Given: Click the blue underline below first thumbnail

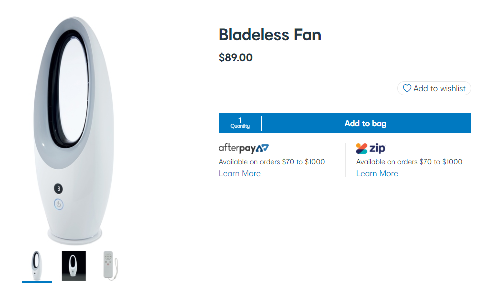Looking at the screenshot, I should click(37, 282).
